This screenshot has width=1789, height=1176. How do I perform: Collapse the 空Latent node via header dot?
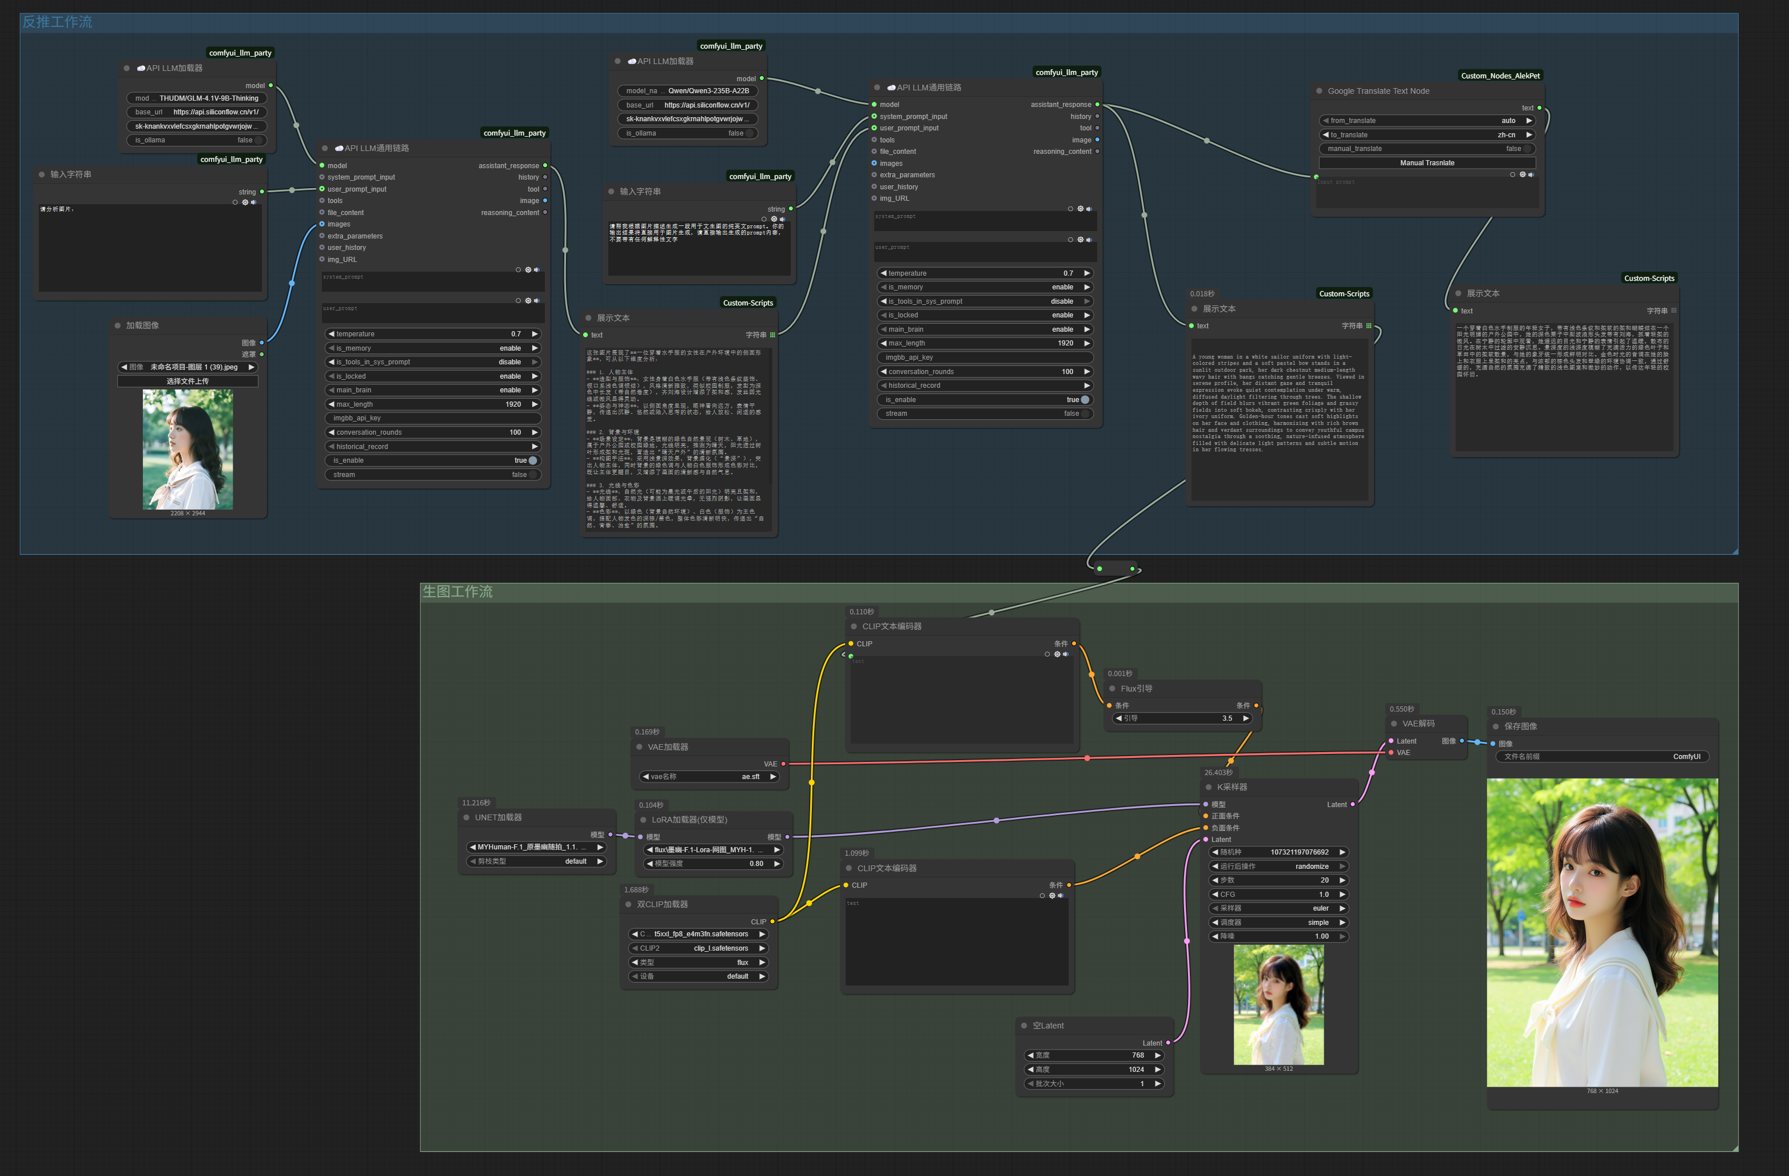[x=1024, y=1026]
